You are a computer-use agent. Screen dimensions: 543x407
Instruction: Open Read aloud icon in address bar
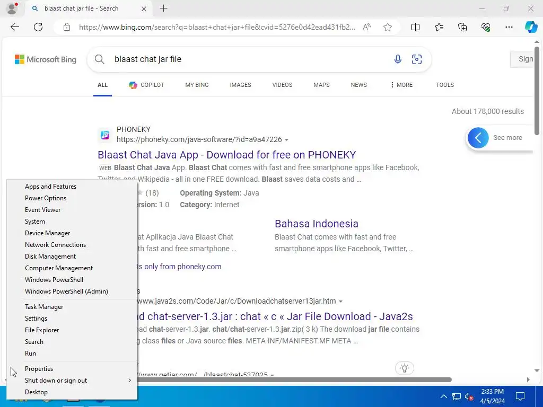(x=366, y=27)
